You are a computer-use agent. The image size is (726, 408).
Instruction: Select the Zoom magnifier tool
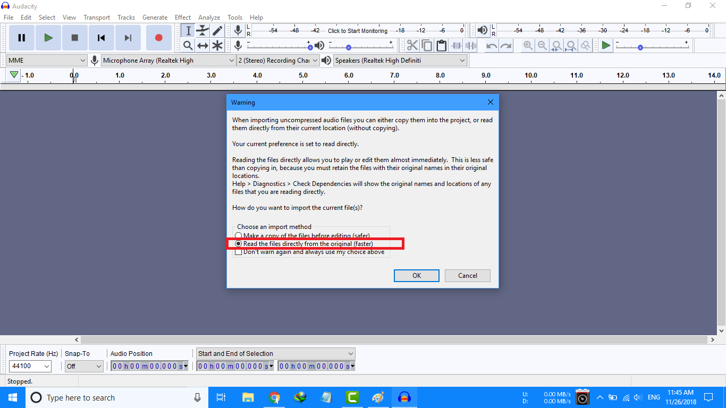click(188, 46)
